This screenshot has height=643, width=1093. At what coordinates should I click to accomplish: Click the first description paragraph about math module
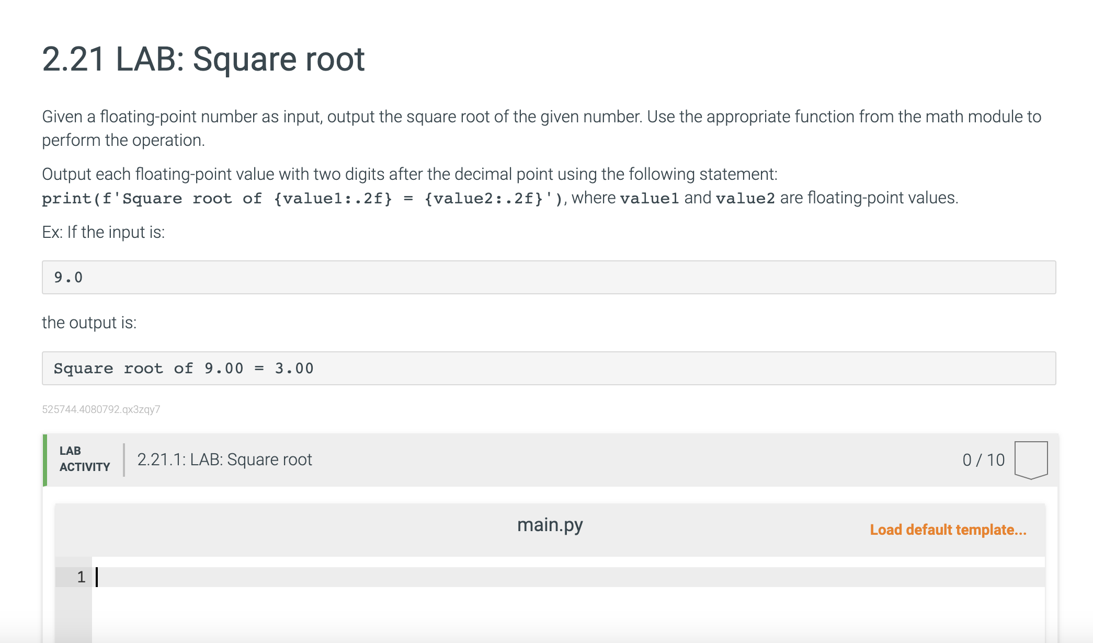pos(541,128)
